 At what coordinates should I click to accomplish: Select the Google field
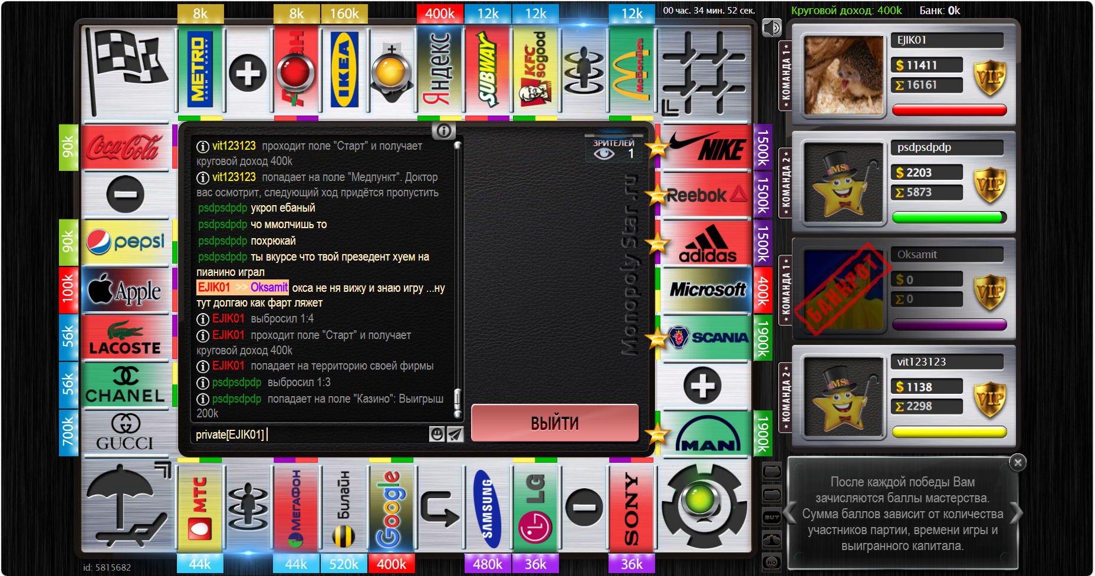[392, 508]
